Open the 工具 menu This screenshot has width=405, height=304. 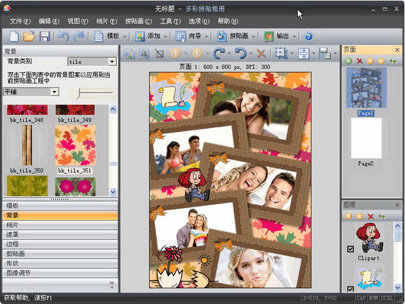pyautogui.click(x=169, y=21)
